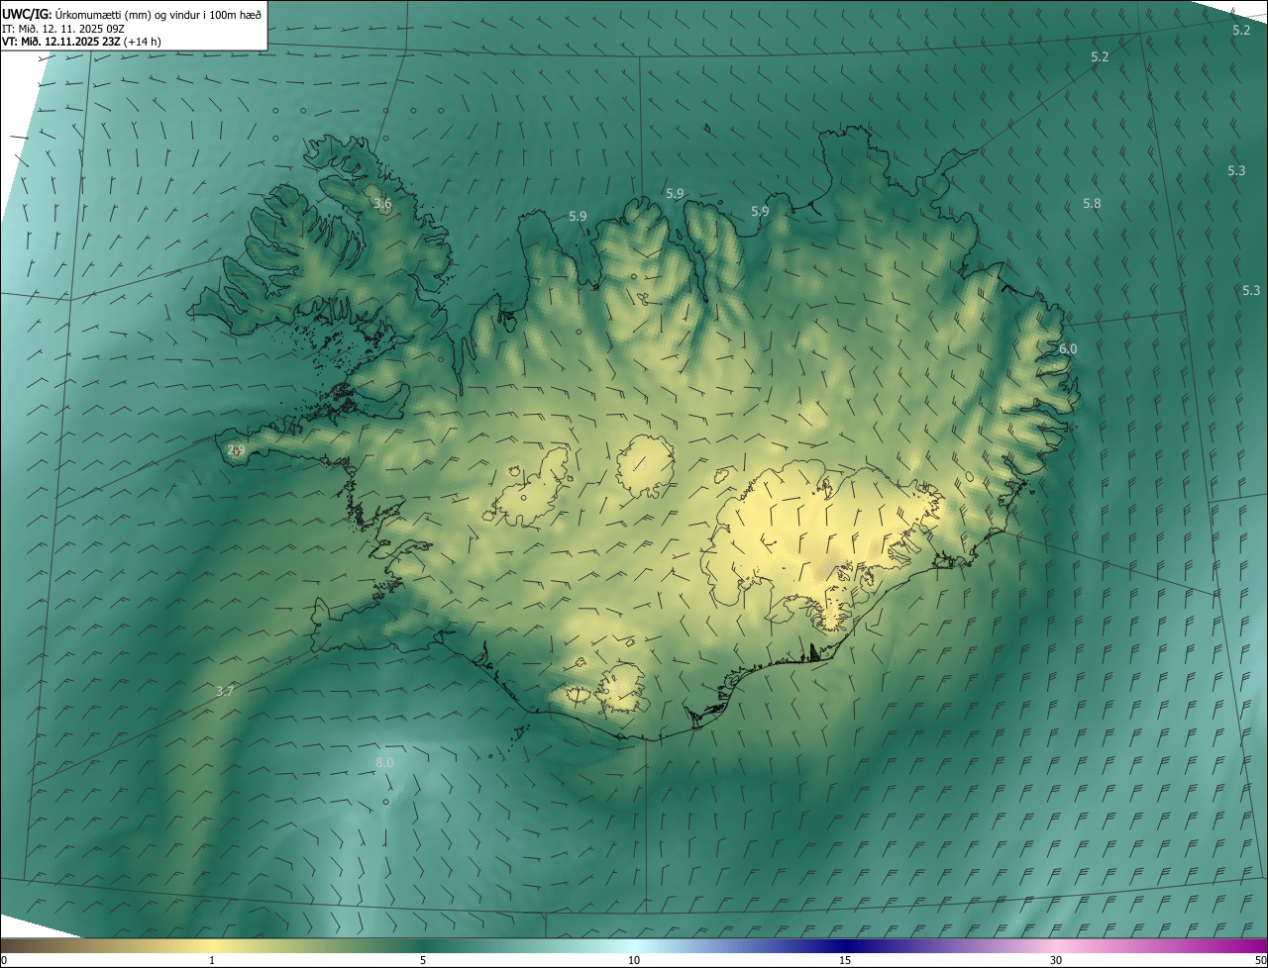Click the 0 tick on the color scale
1268x968 pixels.
4,960
